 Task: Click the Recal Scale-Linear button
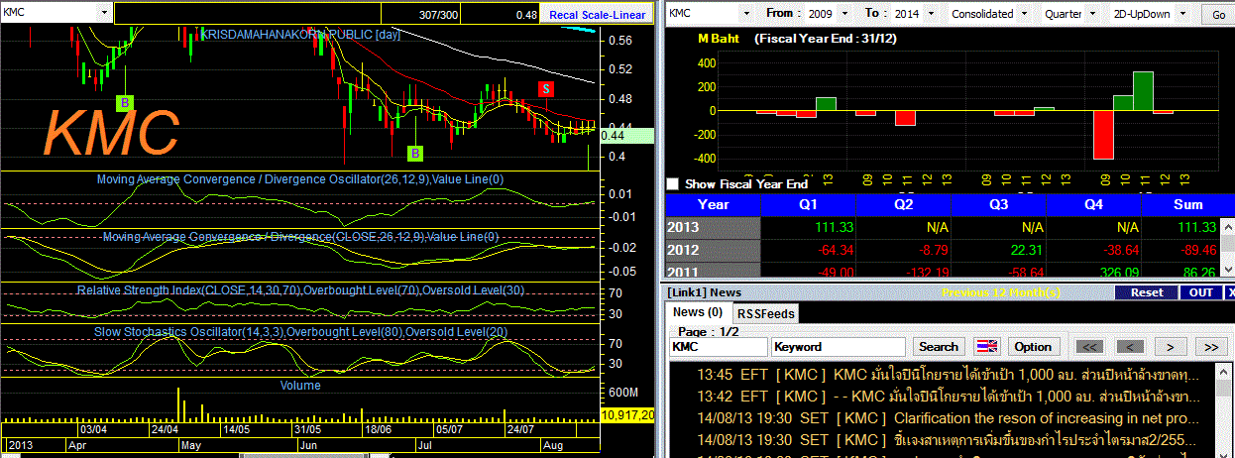point(597,15)
